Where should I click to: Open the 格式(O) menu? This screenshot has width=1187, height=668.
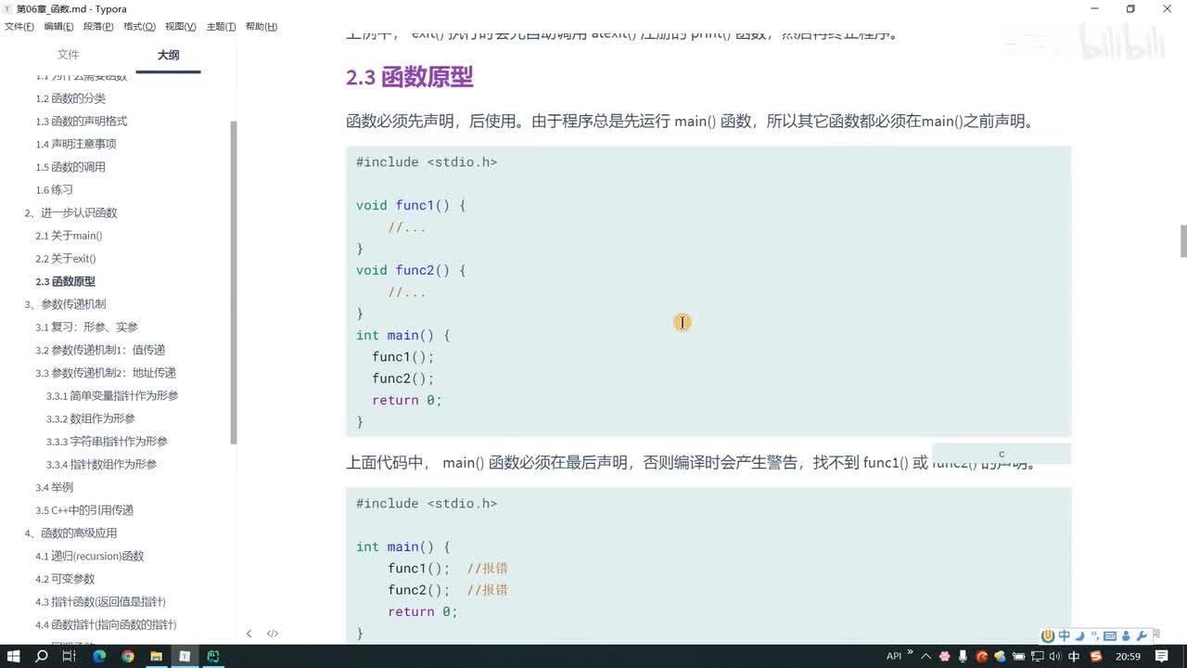139,27
